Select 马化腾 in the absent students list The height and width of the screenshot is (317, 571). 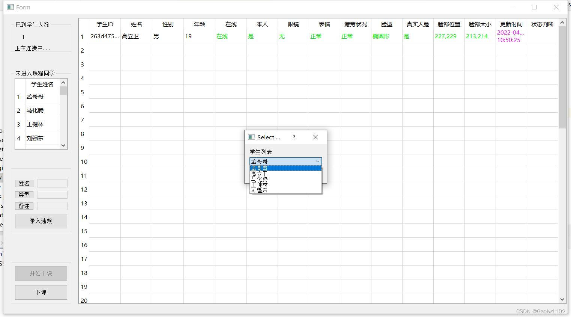(42, 110)
